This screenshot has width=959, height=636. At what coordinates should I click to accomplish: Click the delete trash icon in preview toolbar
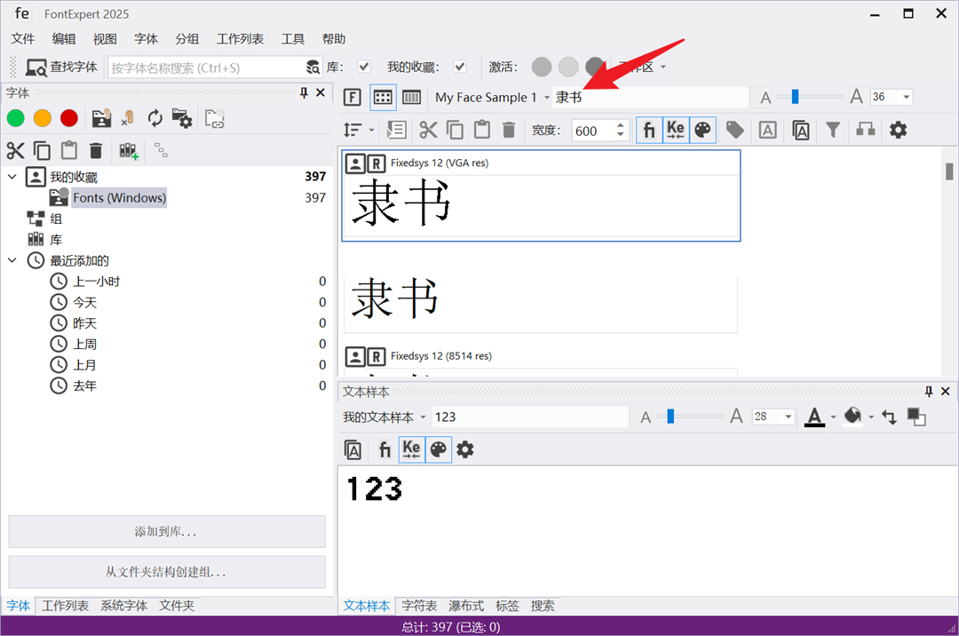tap(509, 130)
